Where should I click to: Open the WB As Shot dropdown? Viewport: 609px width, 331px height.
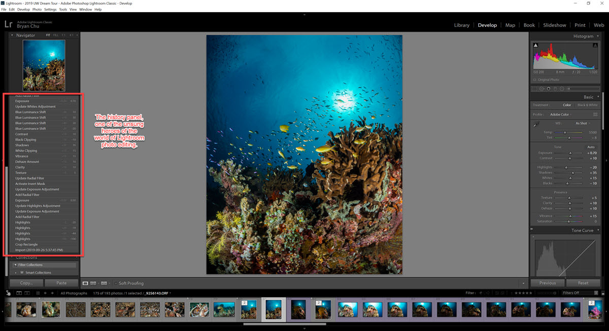tap(582, 123)
